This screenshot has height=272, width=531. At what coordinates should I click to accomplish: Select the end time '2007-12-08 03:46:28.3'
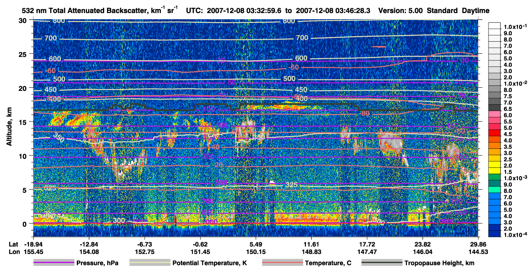click(333, 10)
